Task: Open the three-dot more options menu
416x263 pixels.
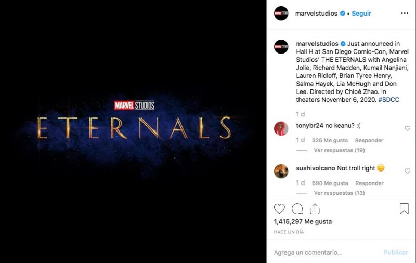Action: coord(405,14)
